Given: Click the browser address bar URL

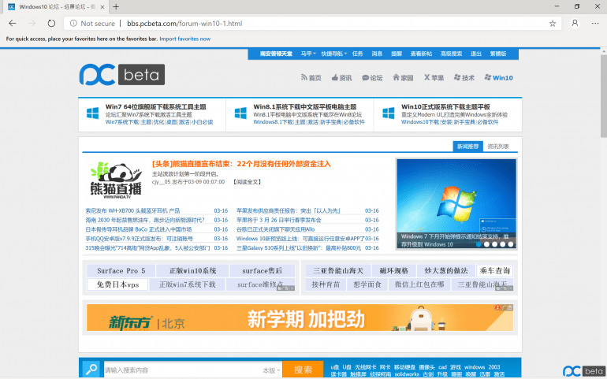Looking at the screenshot, I should pyautogui.click(x=184, y=23).
